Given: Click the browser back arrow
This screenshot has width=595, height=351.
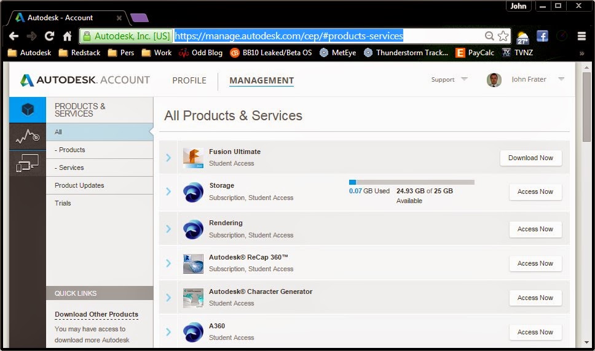Looking at the screenshot, I should 14,36.
